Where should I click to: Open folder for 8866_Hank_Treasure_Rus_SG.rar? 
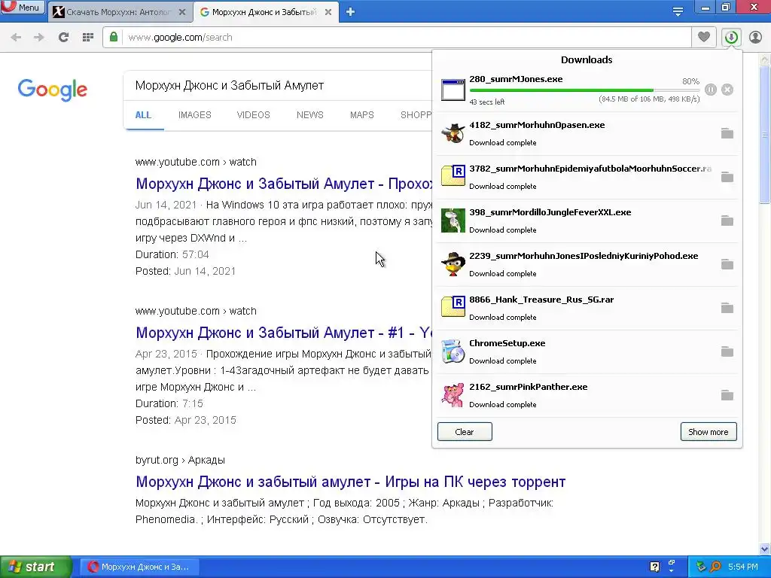727,308
